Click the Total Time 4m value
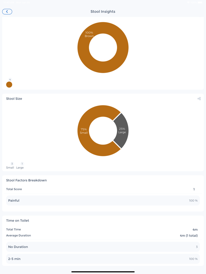Viewport: 206px width, 274px height. tap(195, 230)
